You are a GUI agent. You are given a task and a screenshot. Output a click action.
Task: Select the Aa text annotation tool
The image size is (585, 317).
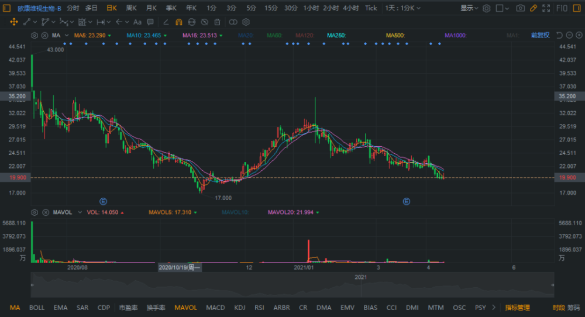pos(137,22)
